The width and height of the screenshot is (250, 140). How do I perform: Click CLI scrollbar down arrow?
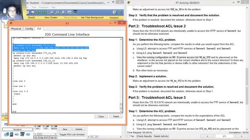[121, 111]
